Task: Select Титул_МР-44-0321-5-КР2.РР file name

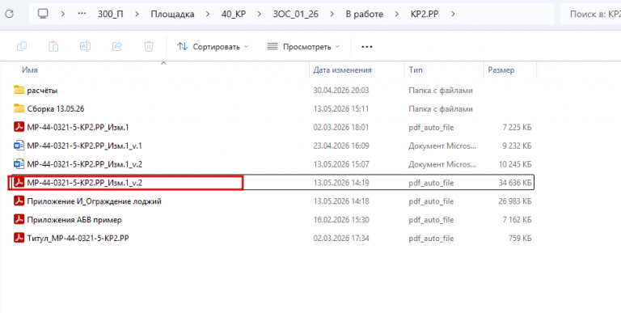Action: [78, 238]
